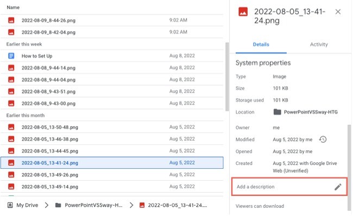Open the PowerPointVSSway-HTG location link

[311, 112]
